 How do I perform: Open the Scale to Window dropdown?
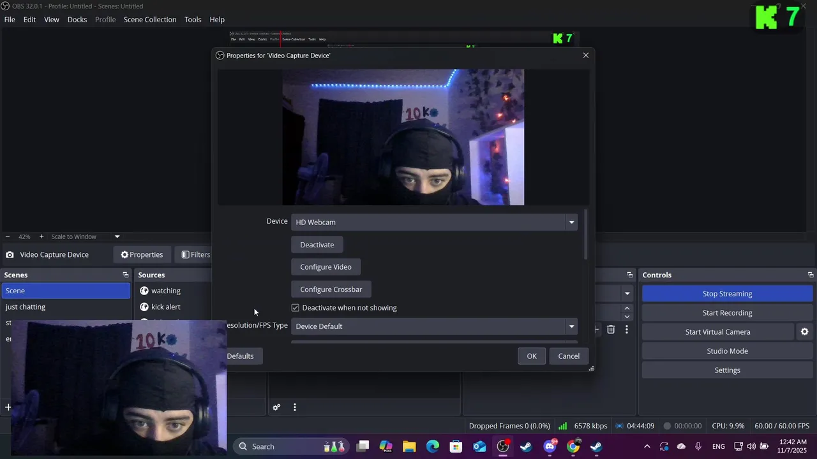coord(86,237)
